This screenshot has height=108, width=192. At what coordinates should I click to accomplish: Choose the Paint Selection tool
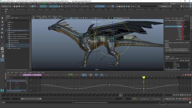point(2,25)
